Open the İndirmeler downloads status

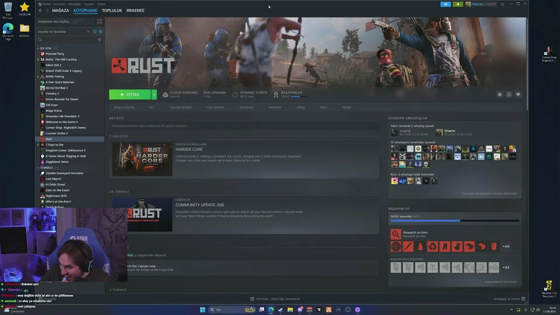[x=275, y=299]
